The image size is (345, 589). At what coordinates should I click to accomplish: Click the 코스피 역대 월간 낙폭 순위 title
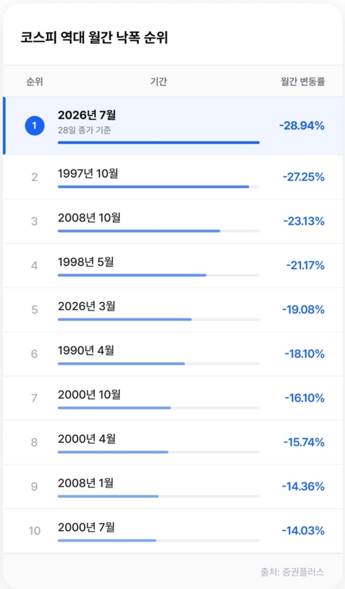(x=94, y=38)
